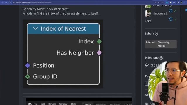Select Layout tab in embedded Blender screenshot

(87, 104)
